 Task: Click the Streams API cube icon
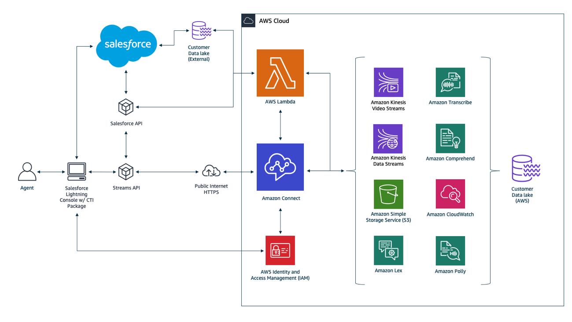pos(126,171)
